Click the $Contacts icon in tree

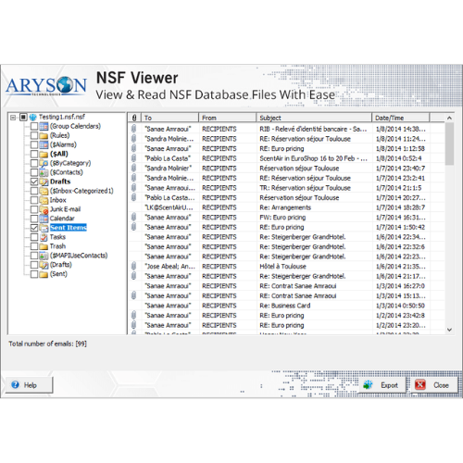pos(44,172)
